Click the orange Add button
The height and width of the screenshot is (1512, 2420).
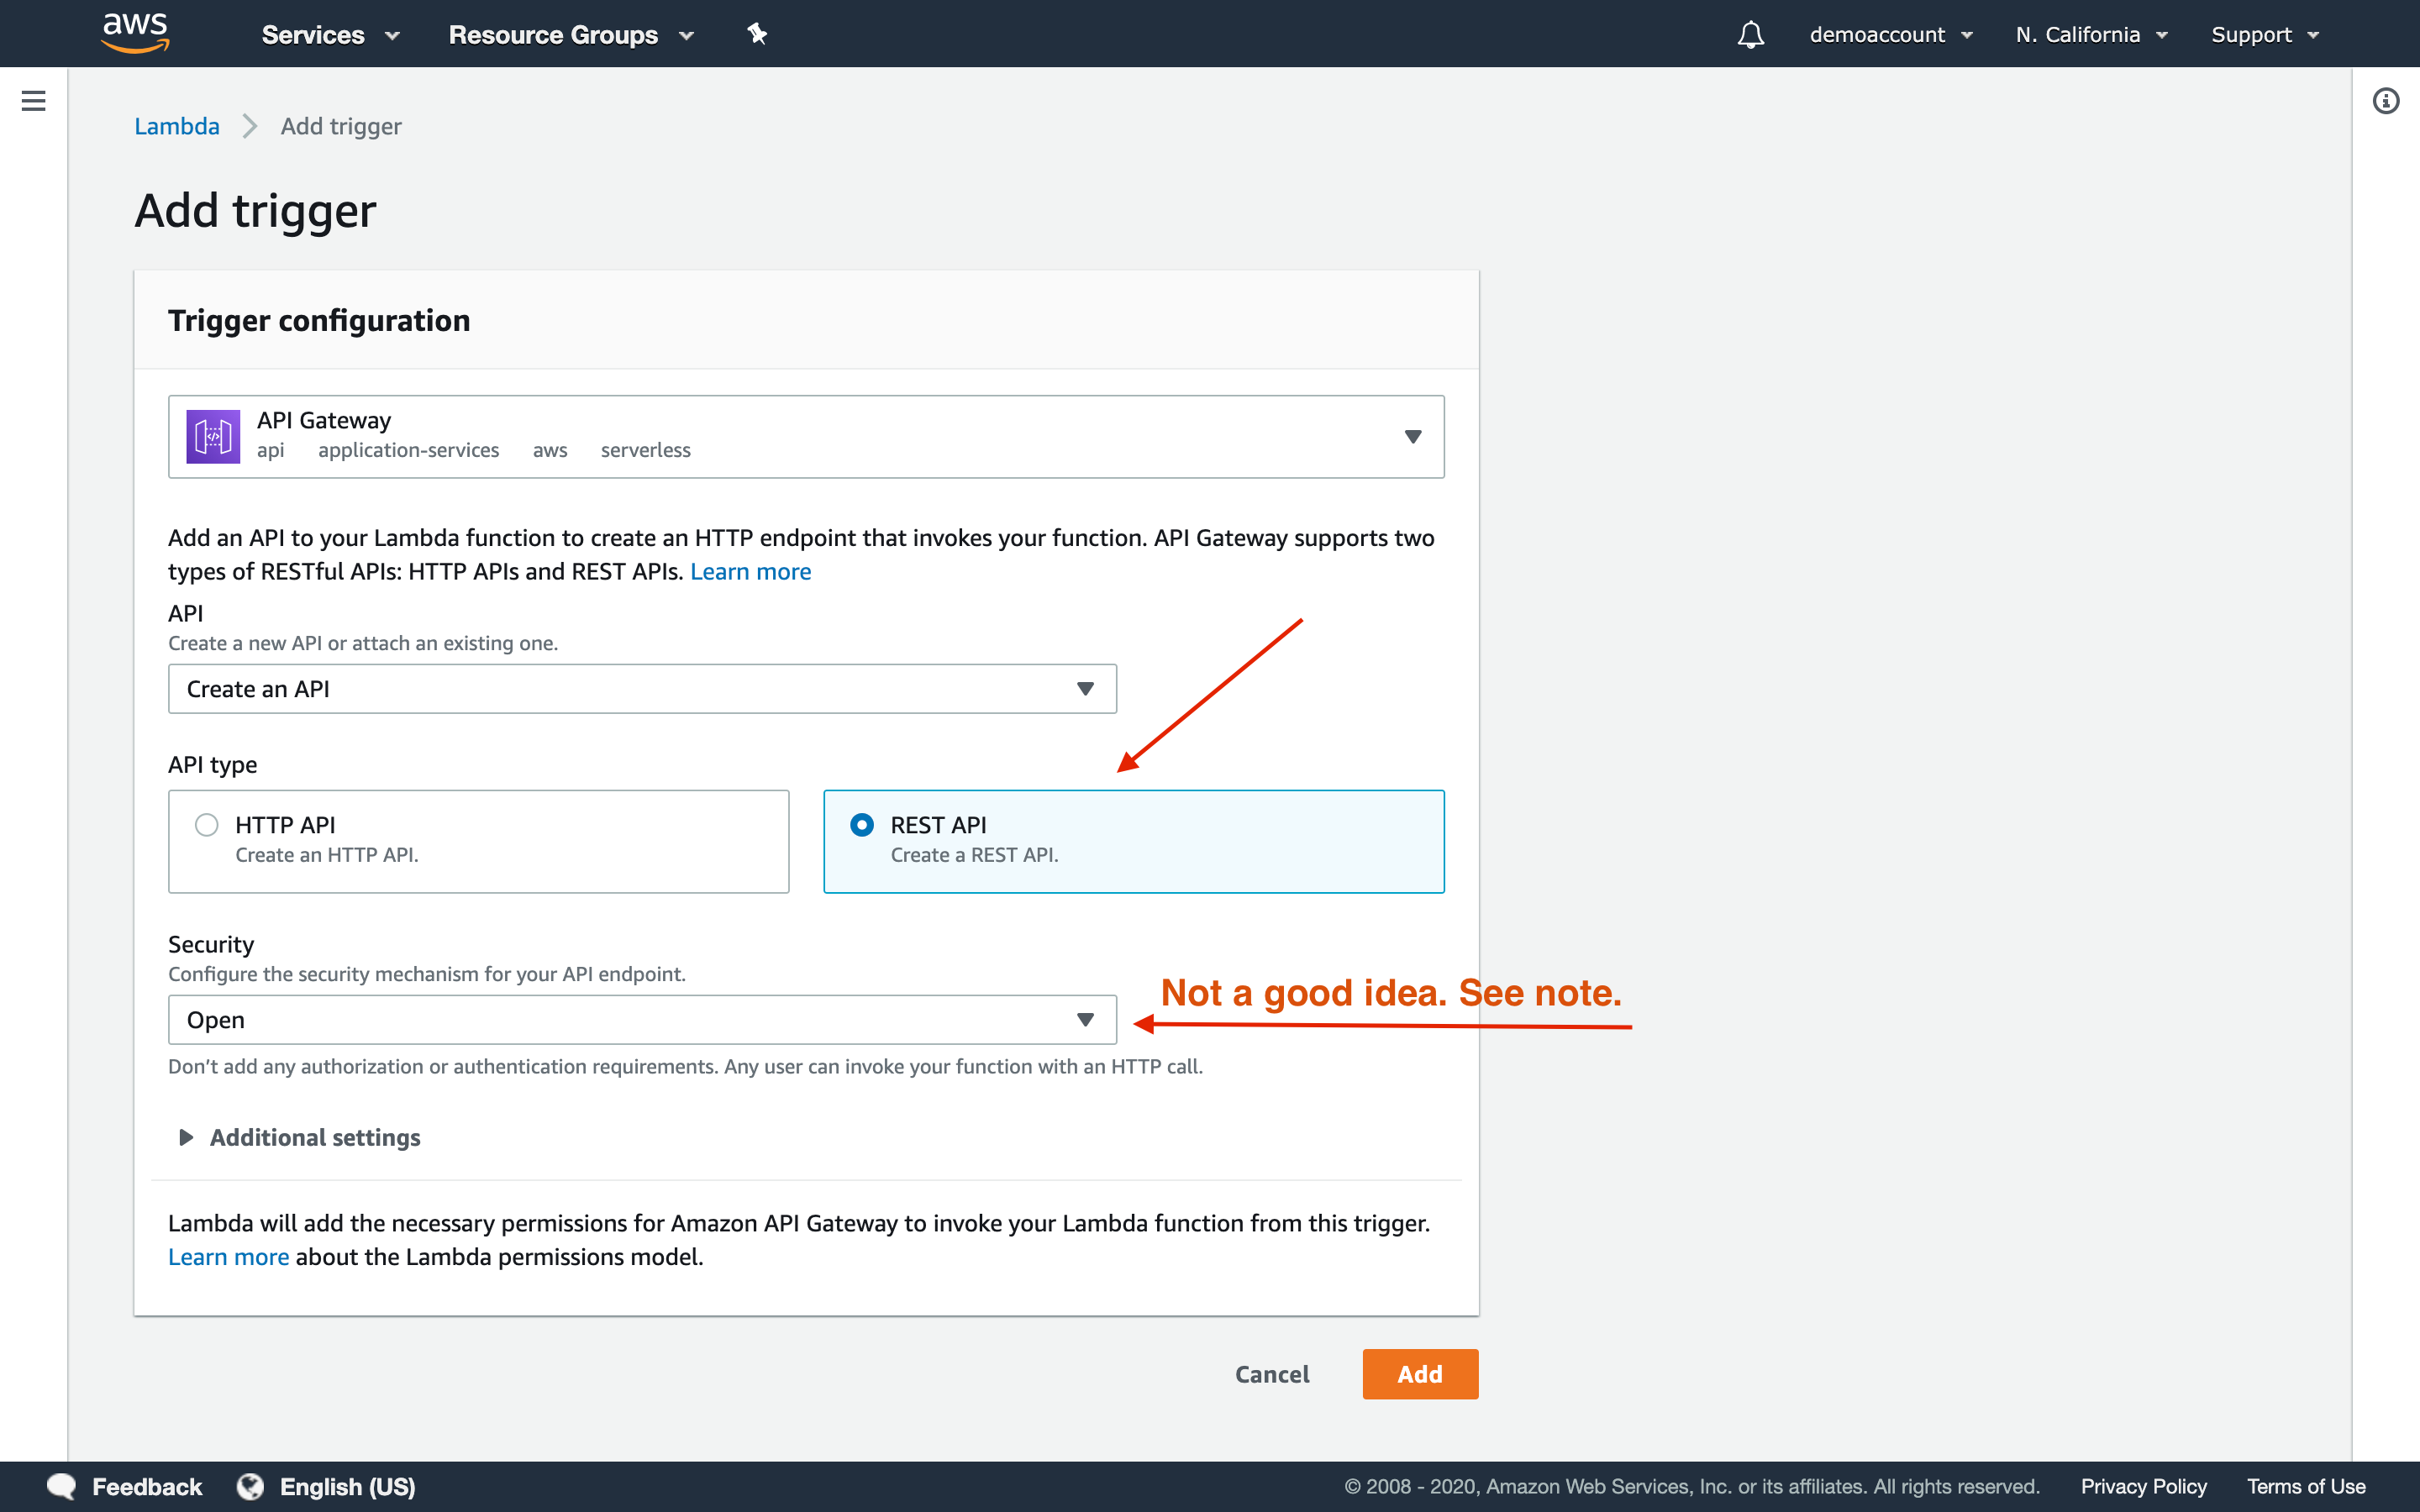(1420, 1374)
